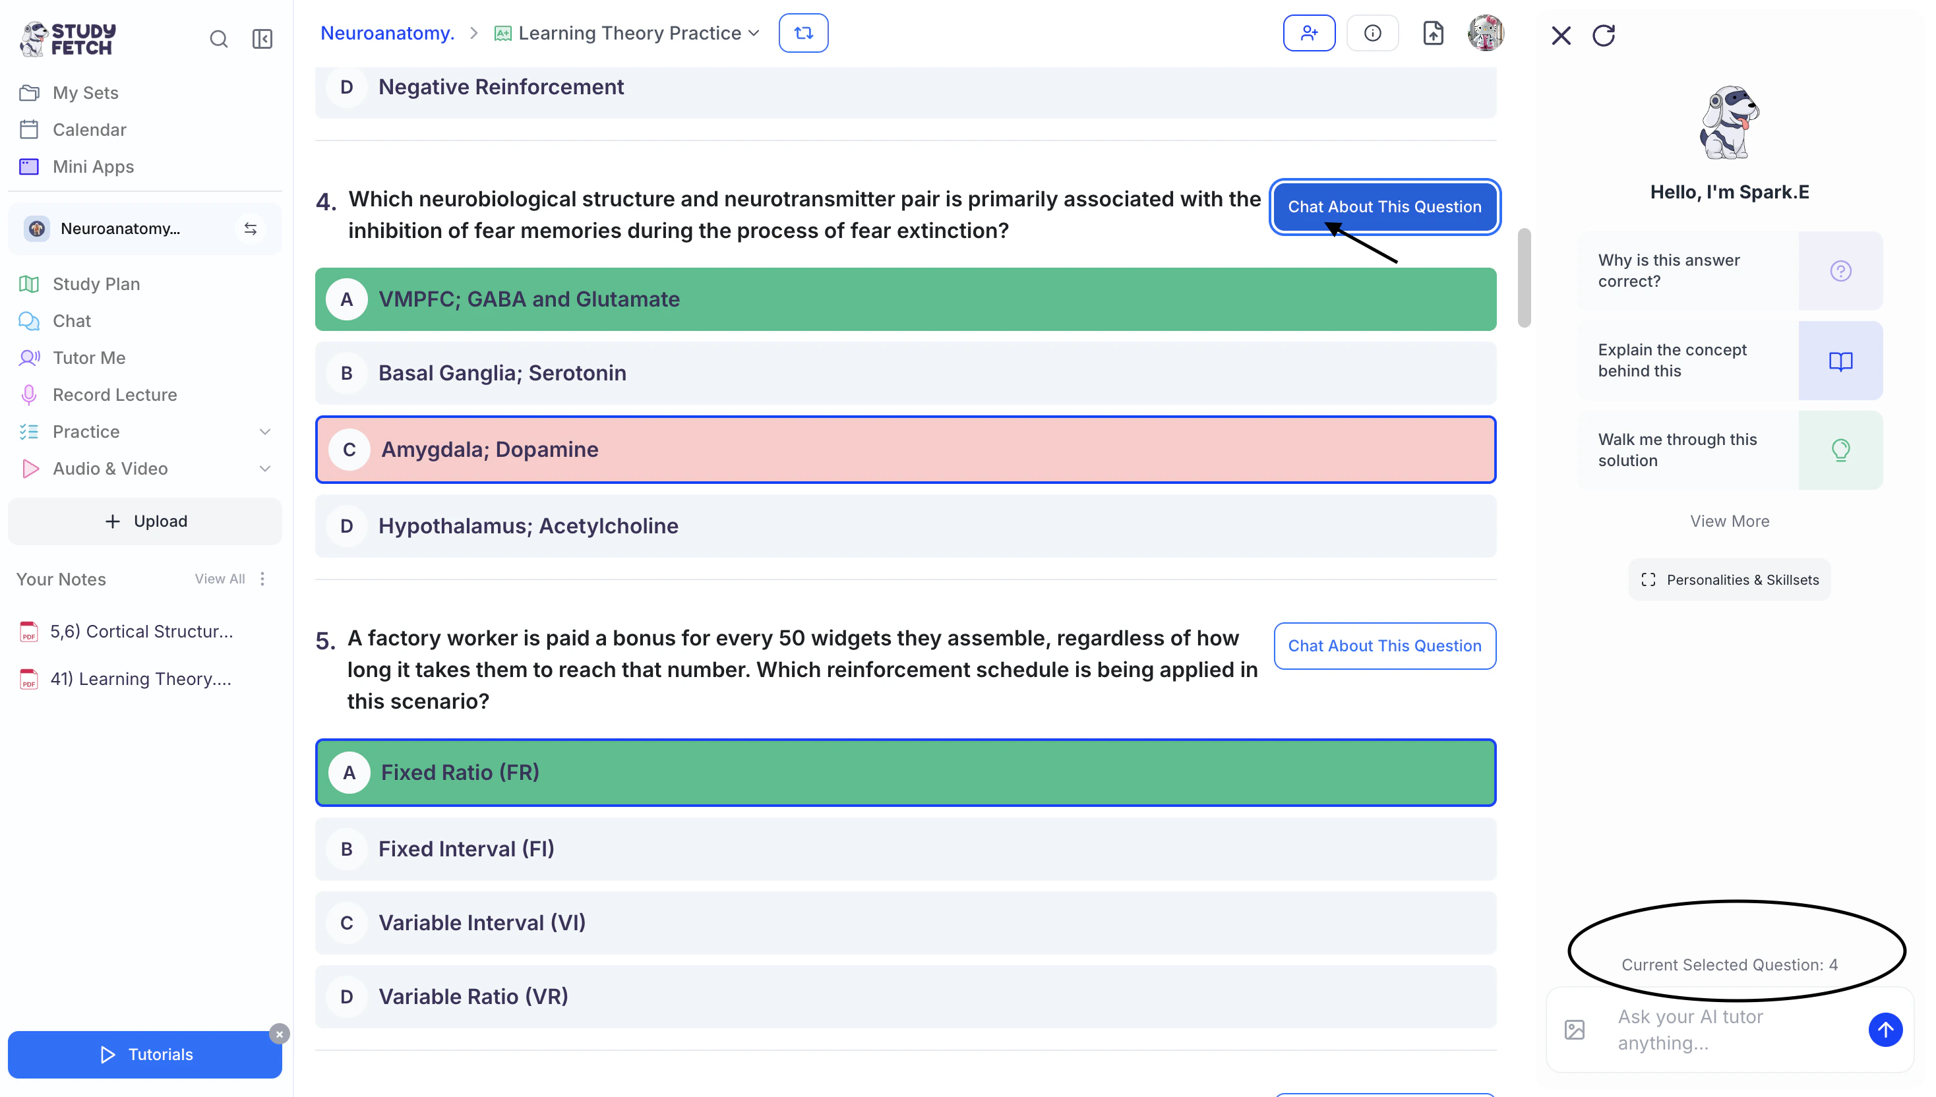
Task: Go to Tutor Me in sidebar
Action: (89, 358)
